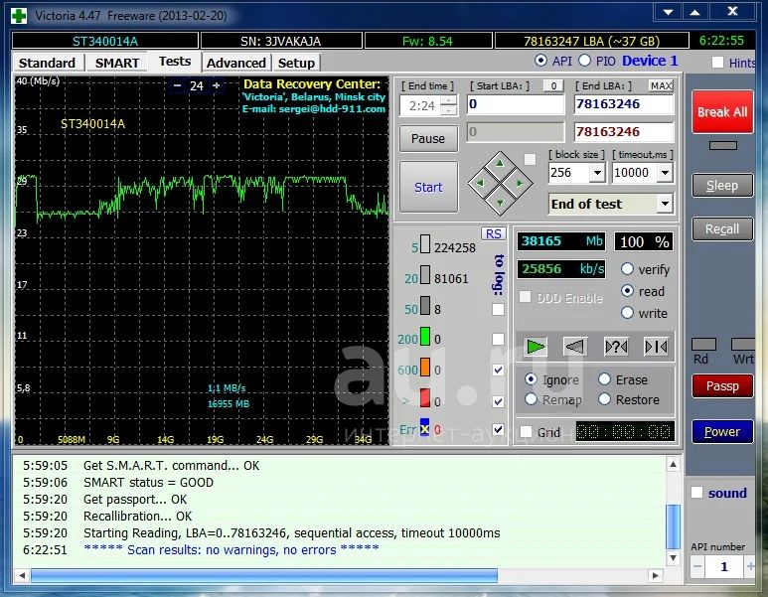Open the Advanced tab
The height and width of the screenshot is (597, 768).
point(235,63)
